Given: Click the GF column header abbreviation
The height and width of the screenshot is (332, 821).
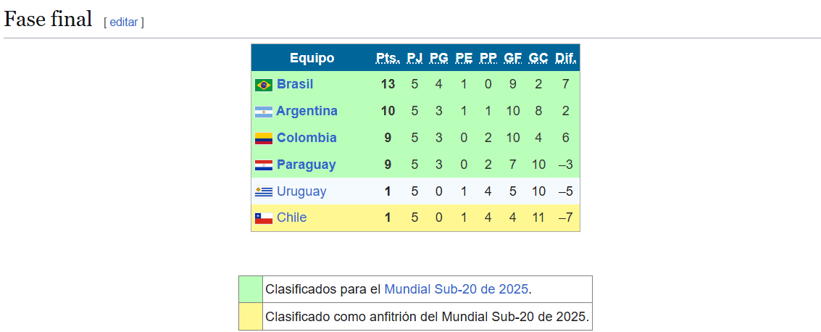Looking at the screenshot, I should coord(512,58).
